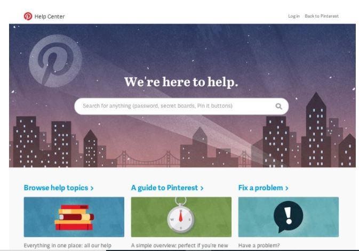Click the magnifying glass search icon
Image resolution: width=359 pixels, height=251 pixels.
(278, 106)
